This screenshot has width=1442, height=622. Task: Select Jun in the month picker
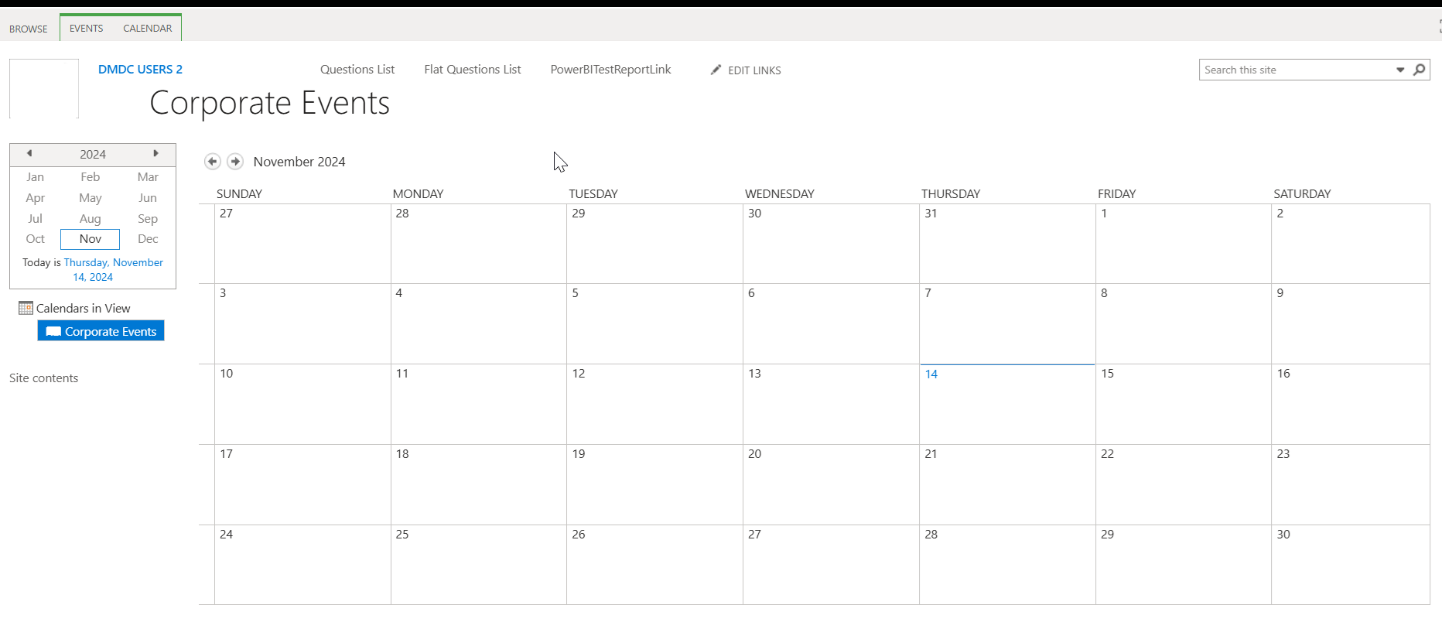tap(148, 198)
